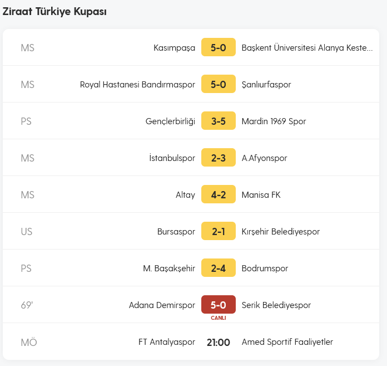The height and width of the screenshot is (366, 387).
Task: Select the A.Afyonspor team name
Action: (x=264, y=158)
